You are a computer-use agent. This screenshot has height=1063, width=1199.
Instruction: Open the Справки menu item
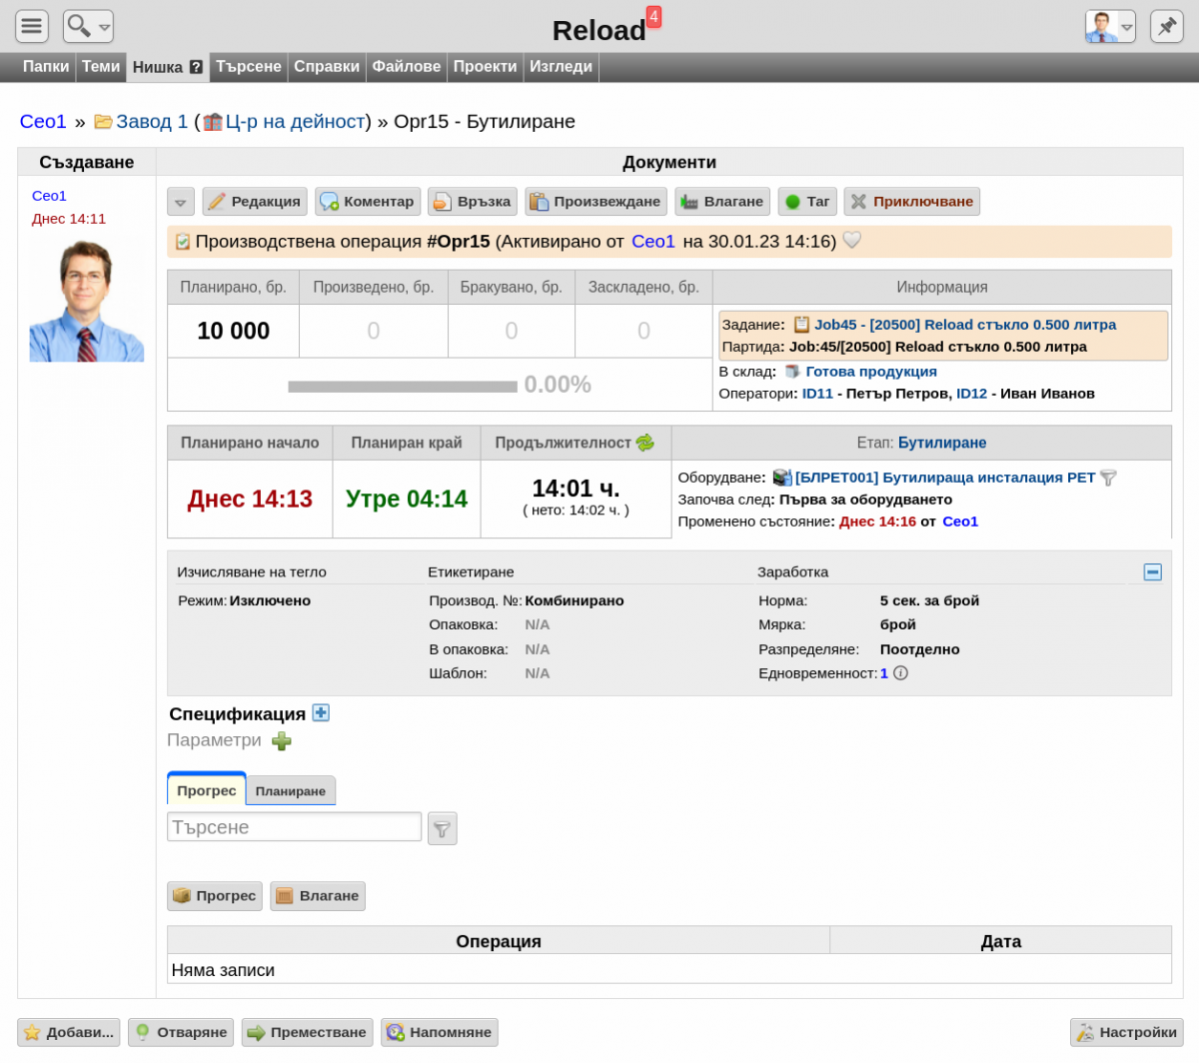tap(327, 67)
